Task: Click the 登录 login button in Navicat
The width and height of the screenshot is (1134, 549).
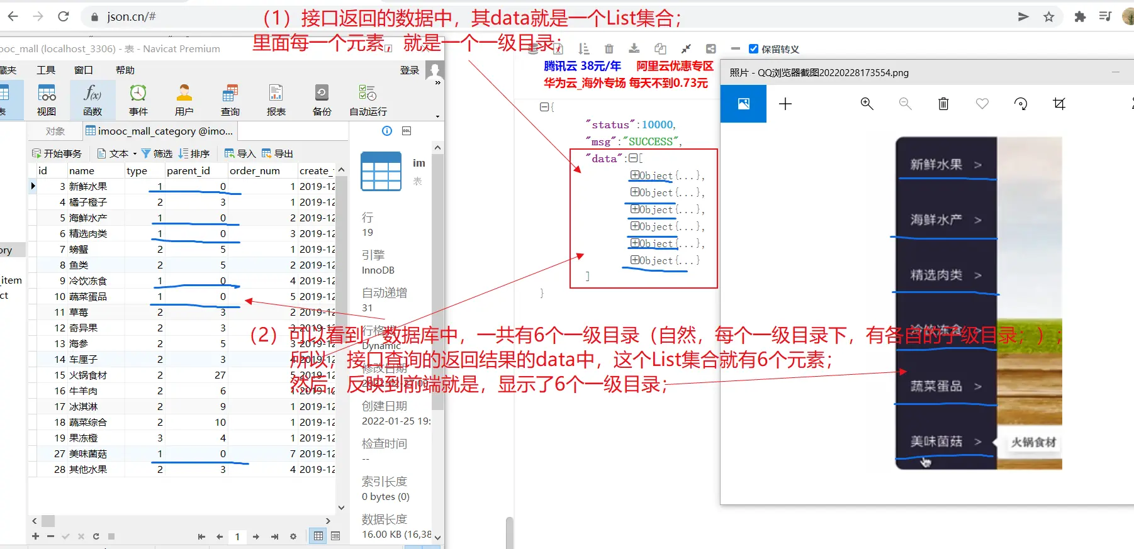Action: tap(410, 70)
